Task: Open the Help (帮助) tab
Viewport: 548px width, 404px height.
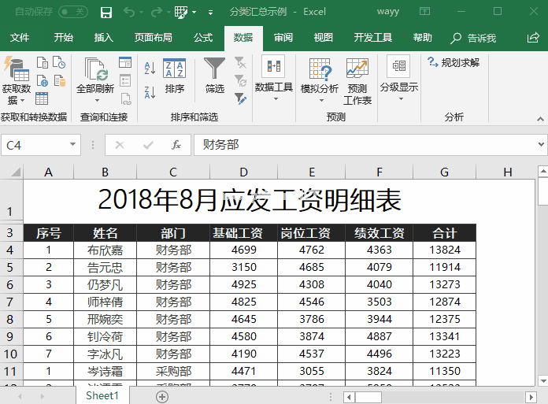Action: tap(423, 37)
